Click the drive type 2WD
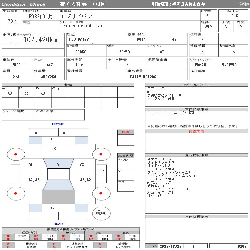The width and height of the screenshot is (250, 250). click(x=208, y=27)
